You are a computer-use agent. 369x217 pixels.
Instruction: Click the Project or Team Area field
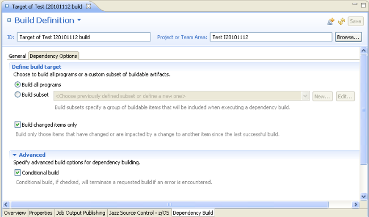tap(271, 37)
